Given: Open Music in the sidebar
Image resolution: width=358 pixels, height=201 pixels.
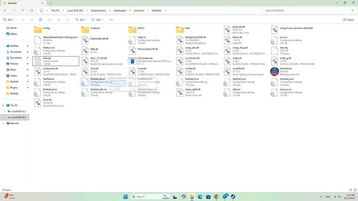Looking at the screenshot, I should 13,70.
